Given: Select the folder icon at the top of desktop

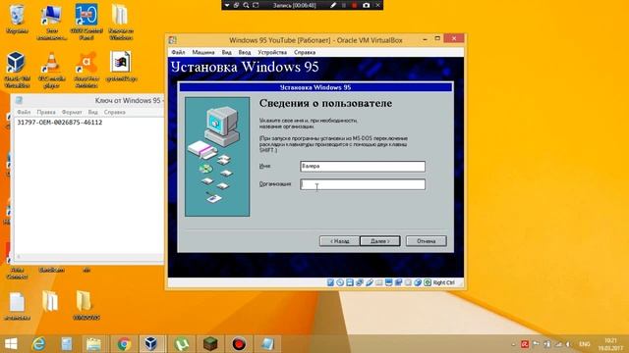Looking at the screenshot, I should pos(120,22).
